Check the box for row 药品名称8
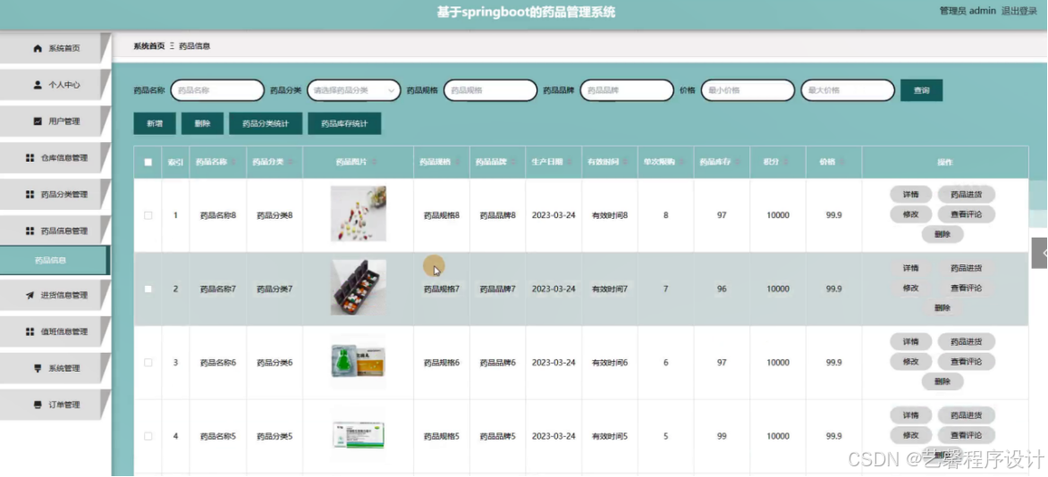Screen dimensions: 1048x477 pyautogui.click(x=148, y=215)
